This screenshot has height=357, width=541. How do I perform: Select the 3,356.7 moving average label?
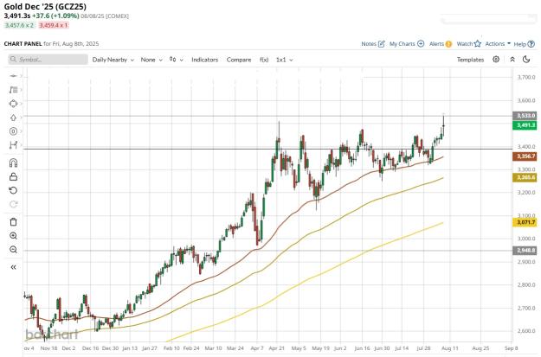525,156
